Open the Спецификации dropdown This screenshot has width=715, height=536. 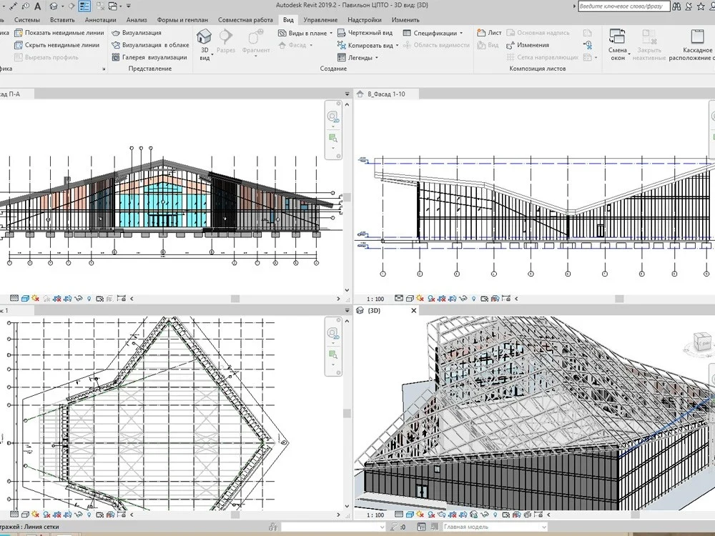click(435, 33)
